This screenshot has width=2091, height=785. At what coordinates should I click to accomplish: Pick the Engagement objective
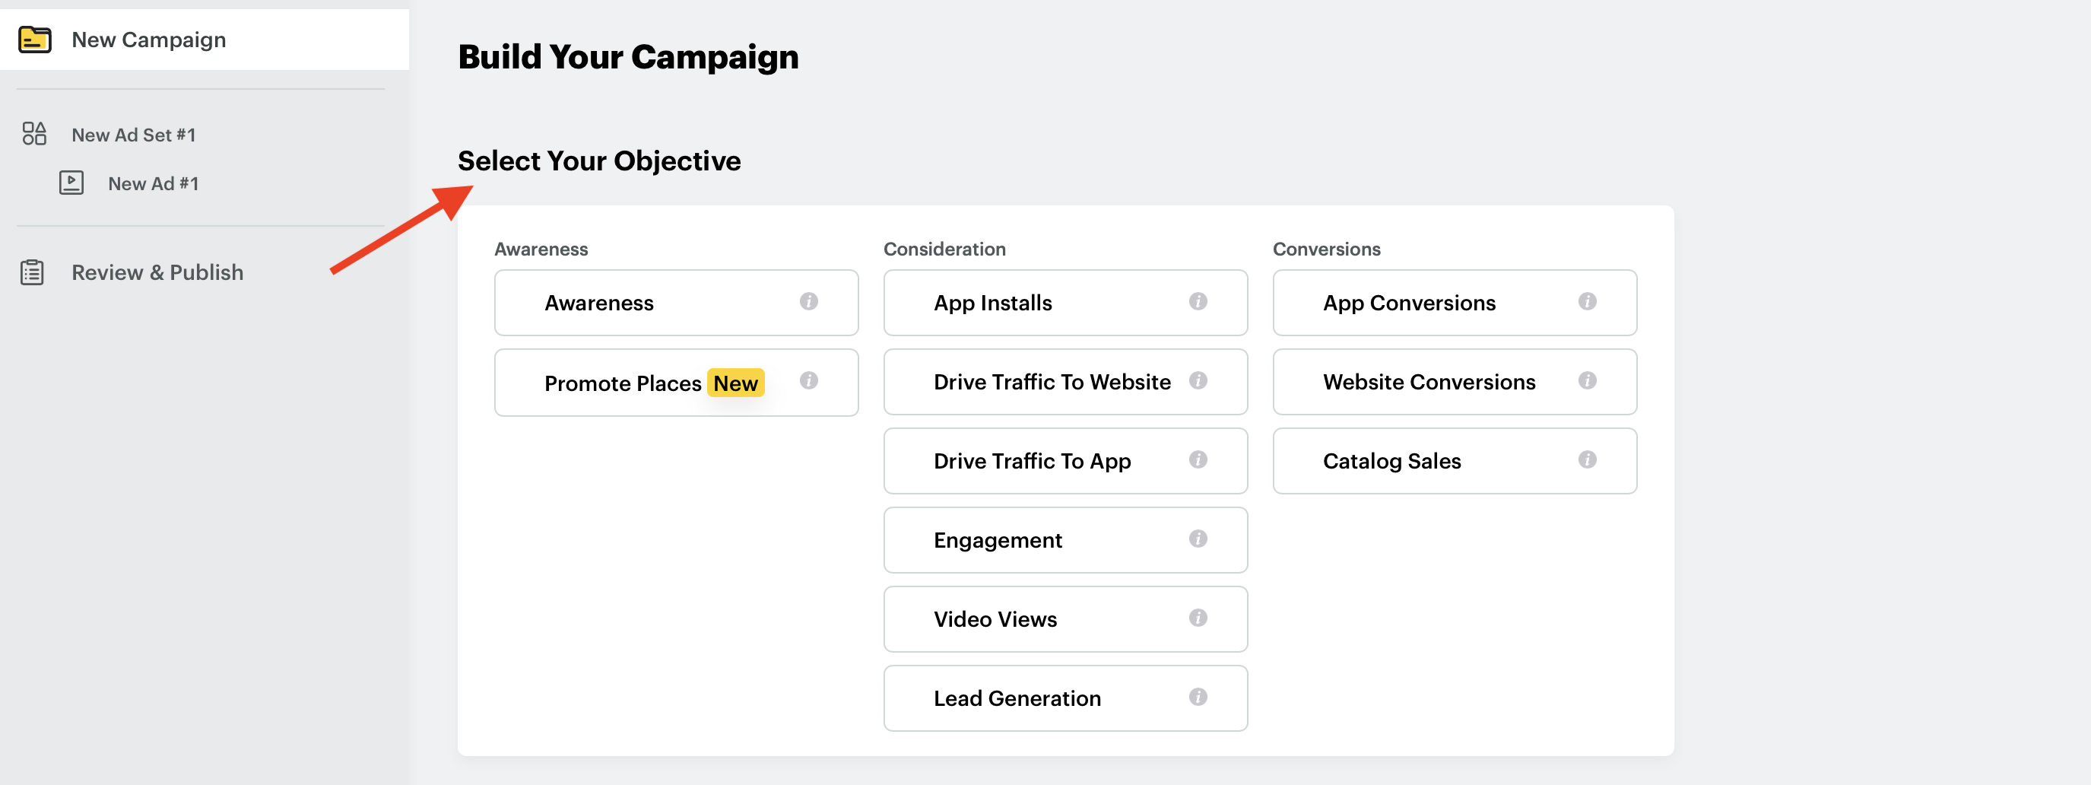1066,540
